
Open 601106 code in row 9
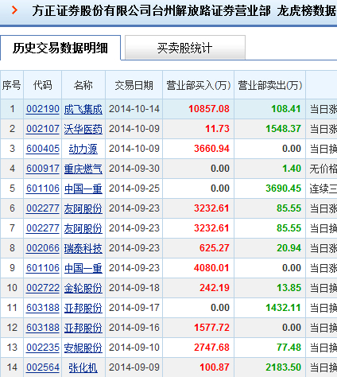43,268
